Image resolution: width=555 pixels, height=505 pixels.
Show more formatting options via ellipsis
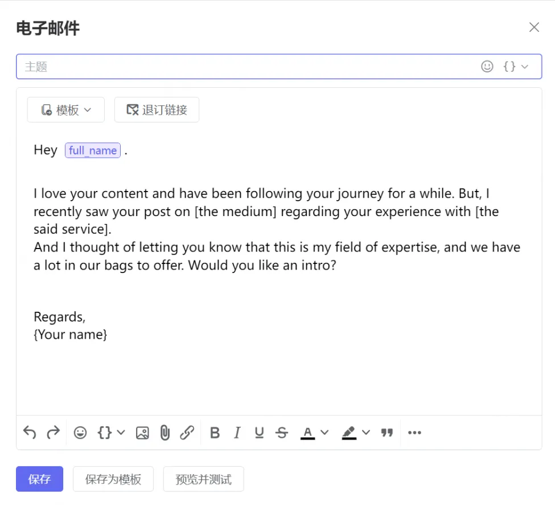(414, 433)
